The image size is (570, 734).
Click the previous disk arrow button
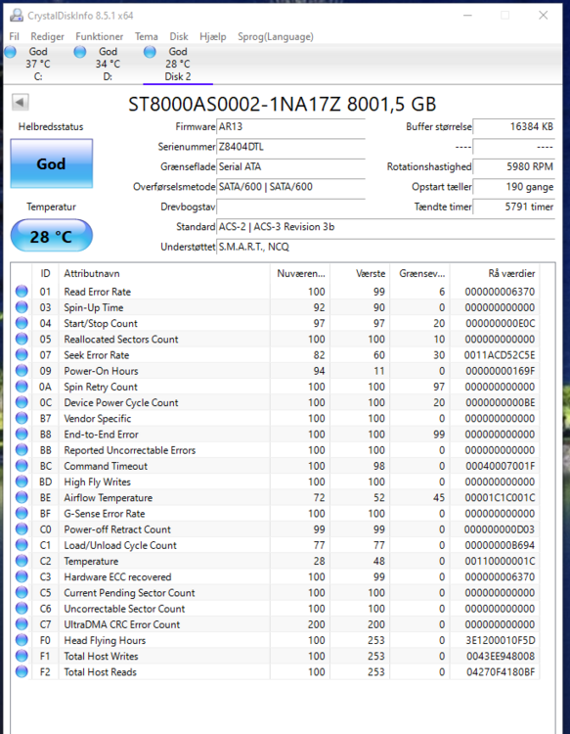point(21,102)
